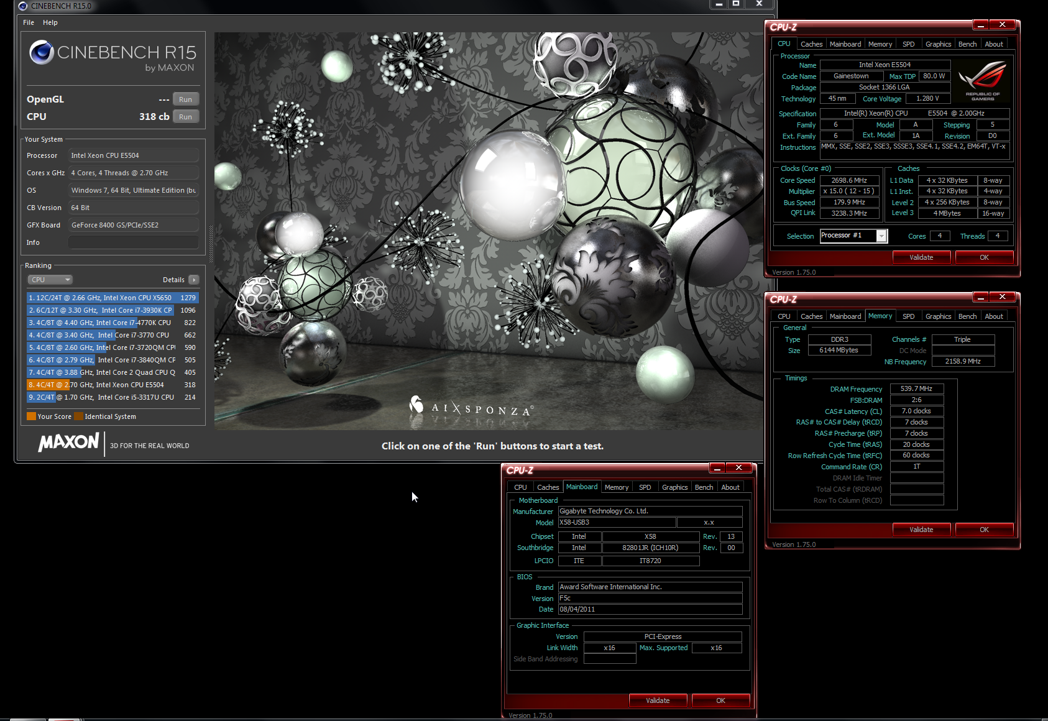Open Memory tab in top CPU-Z window
This screenshot has width=1048, height=721.
(x=880, y=44)
